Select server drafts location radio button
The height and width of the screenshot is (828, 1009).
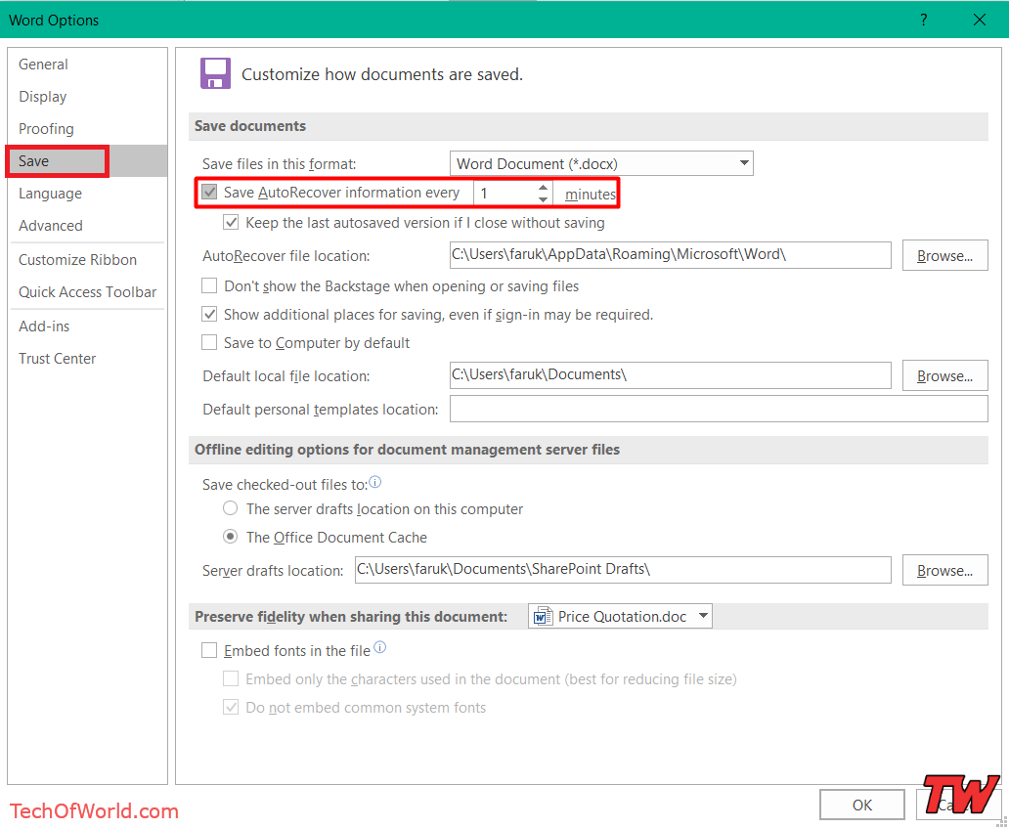tap(231, 509)
